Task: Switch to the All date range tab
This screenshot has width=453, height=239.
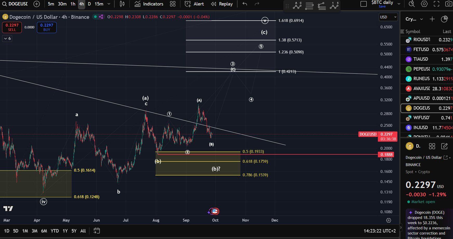Action: [83, 231]
